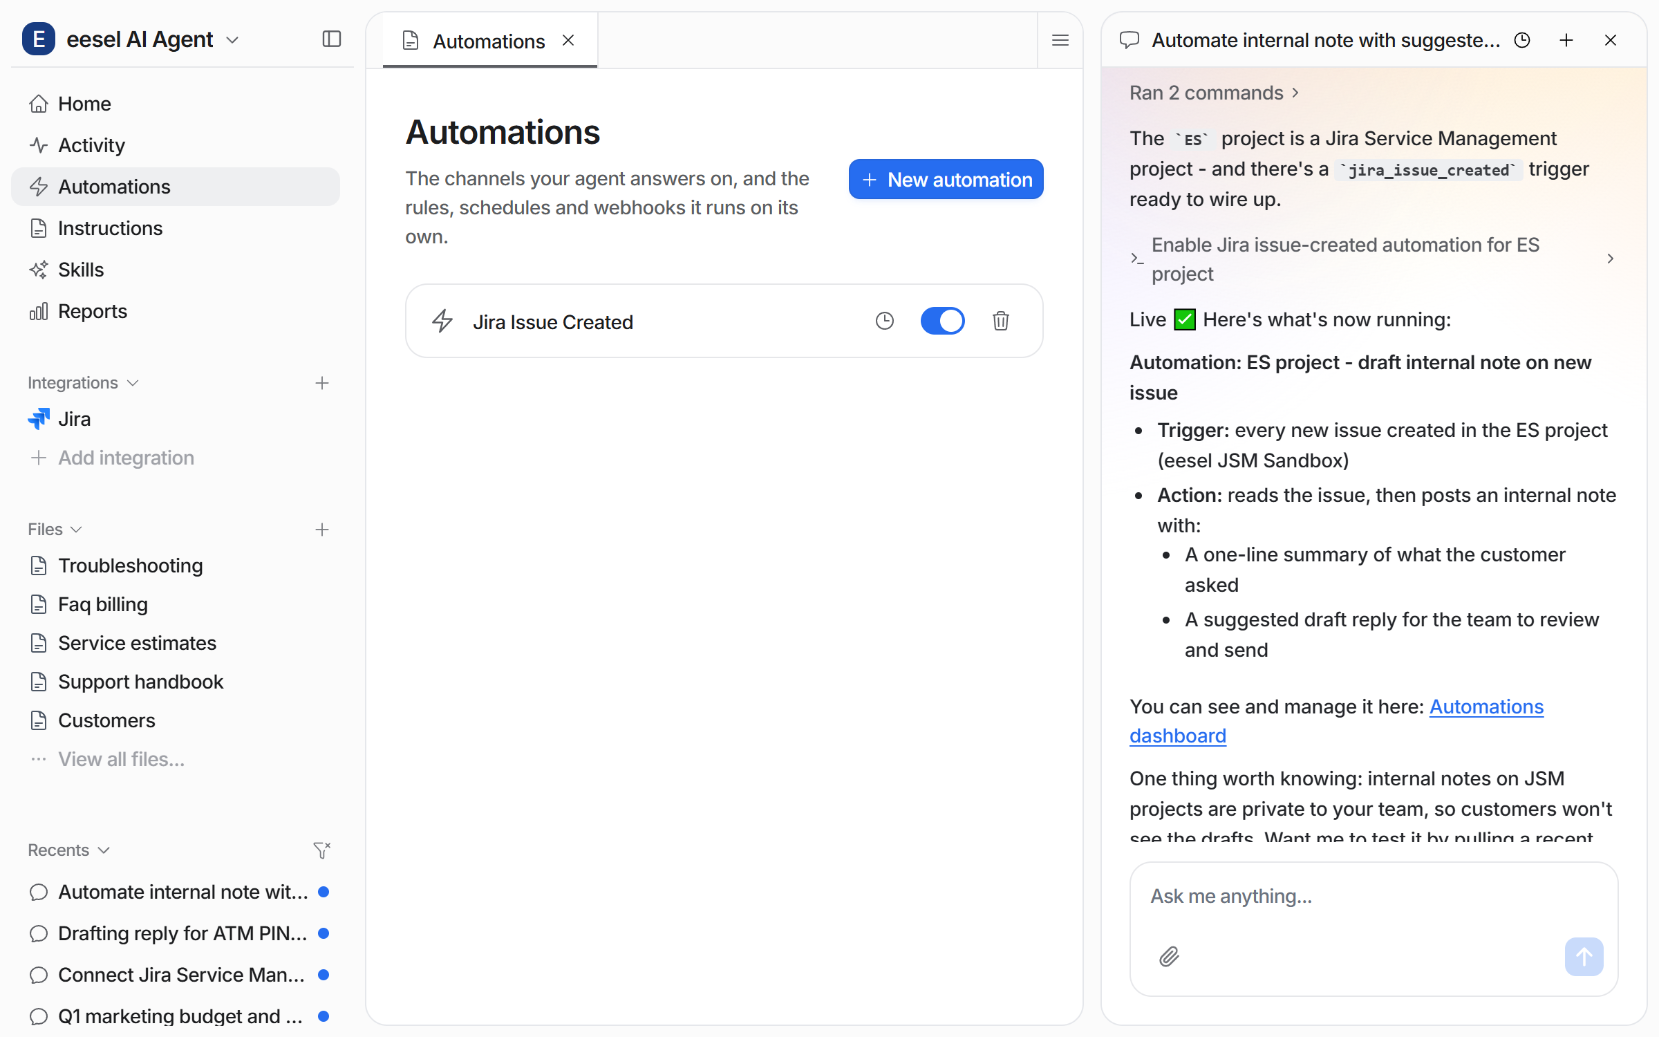Image resolution: width=1659 pixels, height=1037 pixels.
Task: Collapse the left sidebar panel icon
Action: tap(332, 39)
